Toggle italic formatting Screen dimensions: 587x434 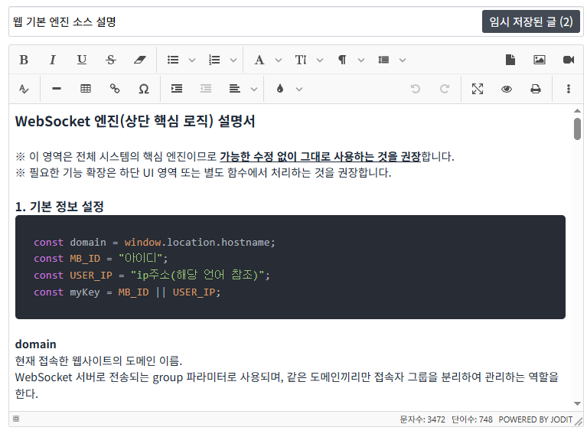(53, 60)
